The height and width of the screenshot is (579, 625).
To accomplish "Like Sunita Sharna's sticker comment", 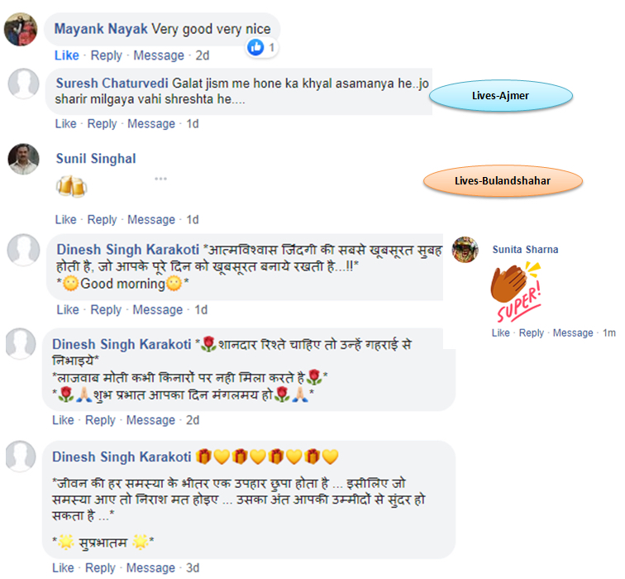I will 501,333.
